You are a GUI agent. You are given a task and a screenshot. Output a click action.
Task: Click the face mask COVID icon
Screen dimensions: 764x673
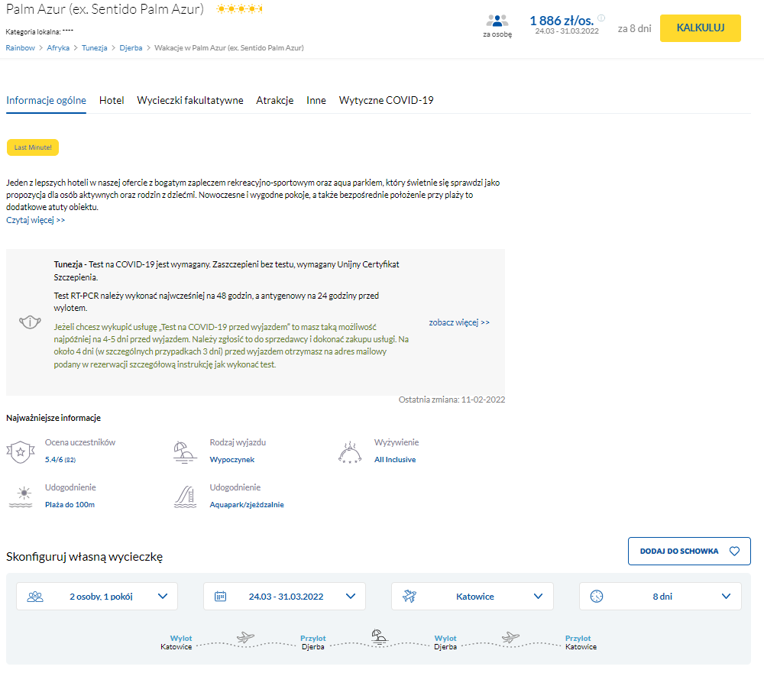pos(30,322)
